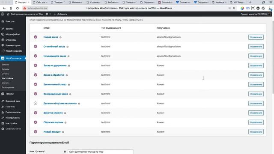Image resolution: width=274 pixels, height=154 pixels.
Task: Click the page vertical scrollbar
Action: [x=273, y=58]
